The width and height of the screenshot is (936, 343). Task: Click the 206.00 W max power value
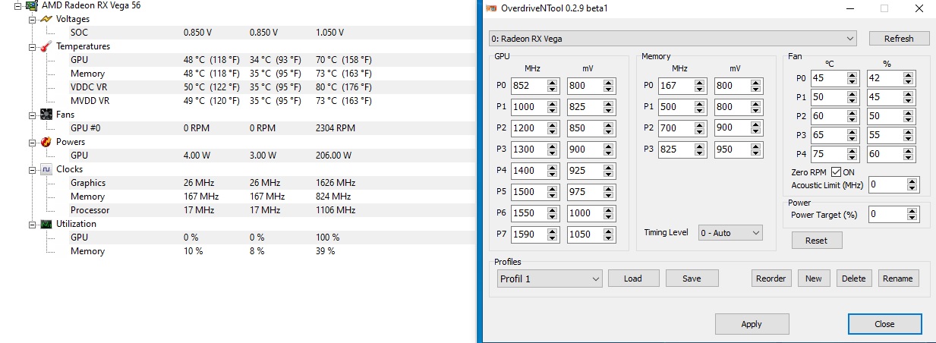(334, 156)
